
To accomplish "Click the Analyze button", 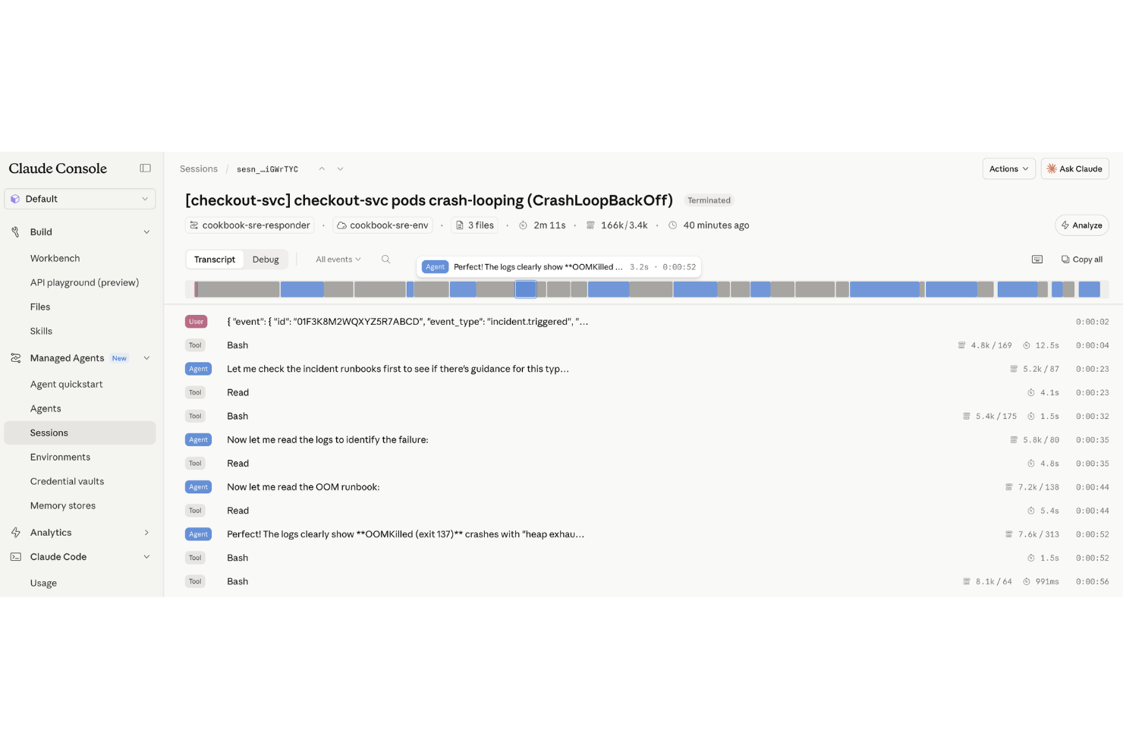I will [x=1081, y=225].
